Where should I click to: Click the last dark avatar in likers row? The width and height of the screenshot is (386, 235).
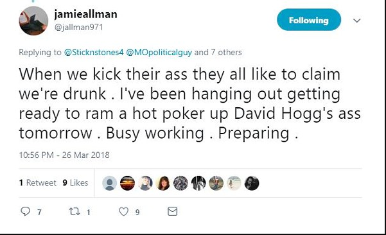252,183
